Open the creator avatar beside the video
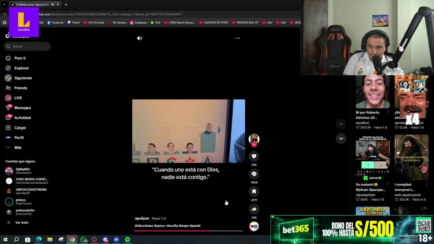The width and height of the screenshot is (434, 244). pos(254,139)
